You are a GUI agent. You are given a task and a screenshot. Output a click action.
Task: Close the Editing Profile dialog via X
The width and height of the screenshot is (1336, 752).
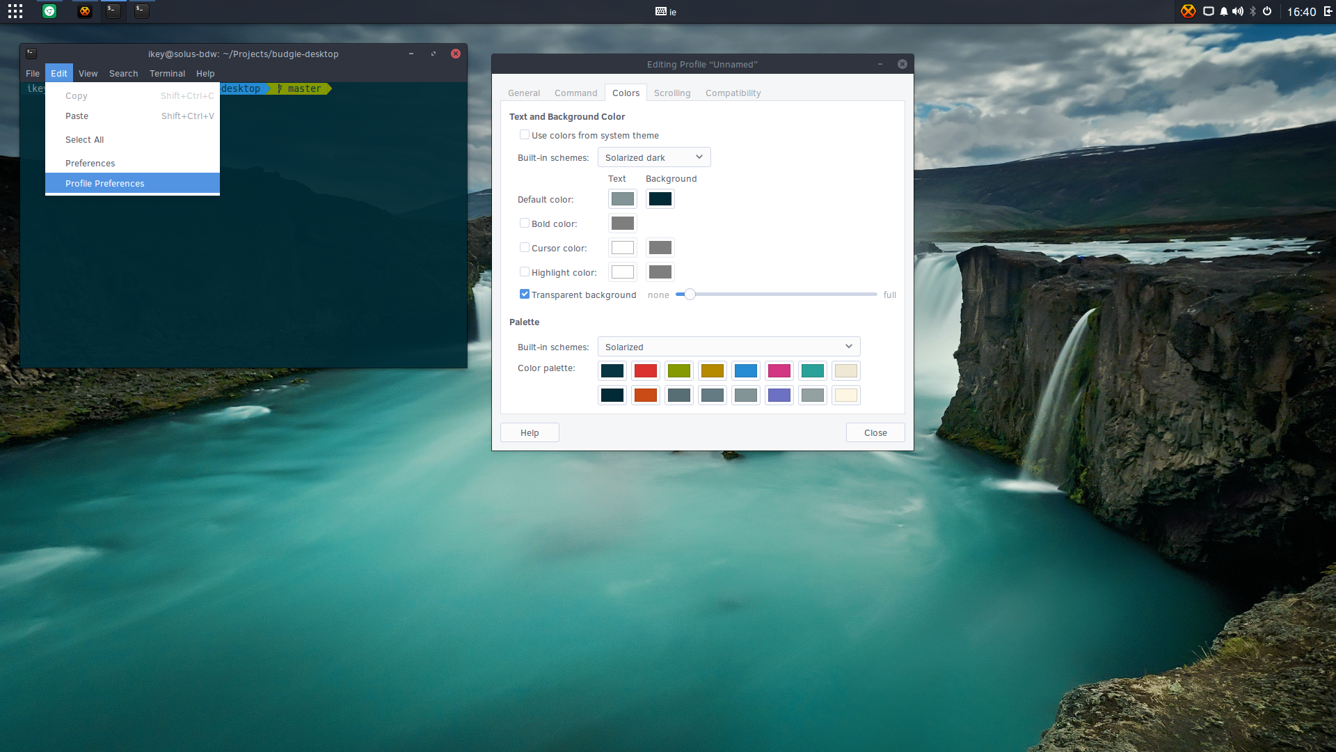click(902, 64)
